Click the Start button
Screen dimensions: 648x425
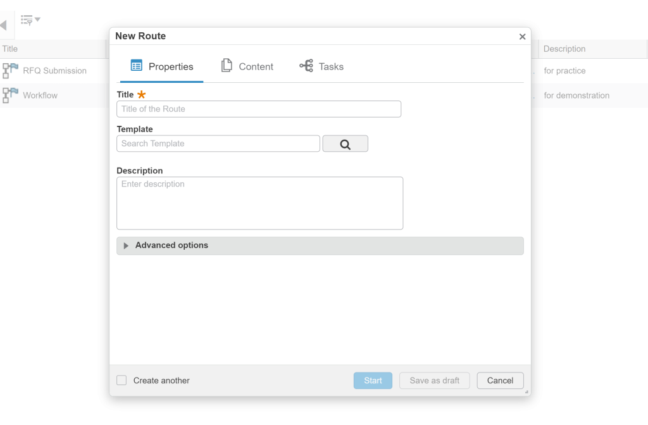(x=373, y=380)
